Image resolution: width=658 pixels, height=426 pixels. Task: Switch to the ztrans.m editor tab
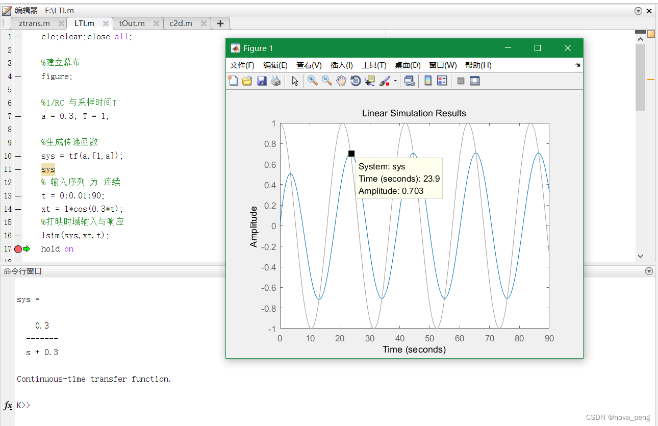click(34, 23)
